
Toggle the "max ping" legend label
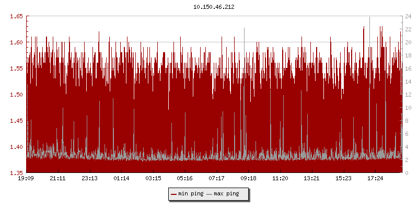coord(226,194)
